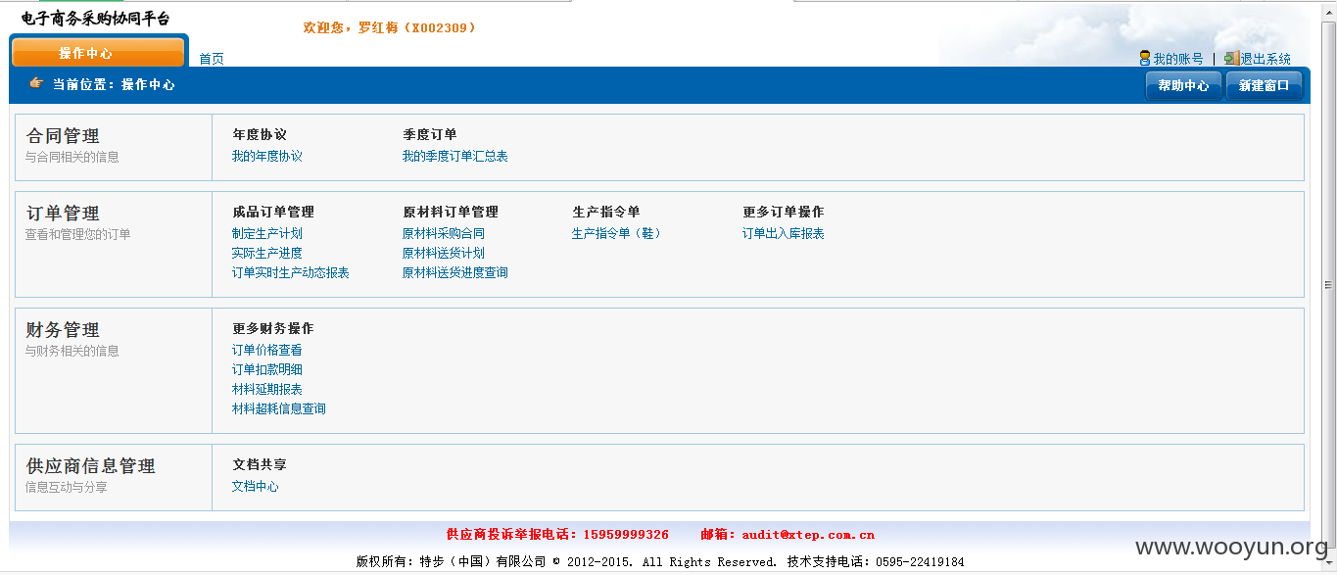Click the 新建窗口 button
Image resolution: width=1337 pixels, height=575 pixels.
click(1265, 86)
